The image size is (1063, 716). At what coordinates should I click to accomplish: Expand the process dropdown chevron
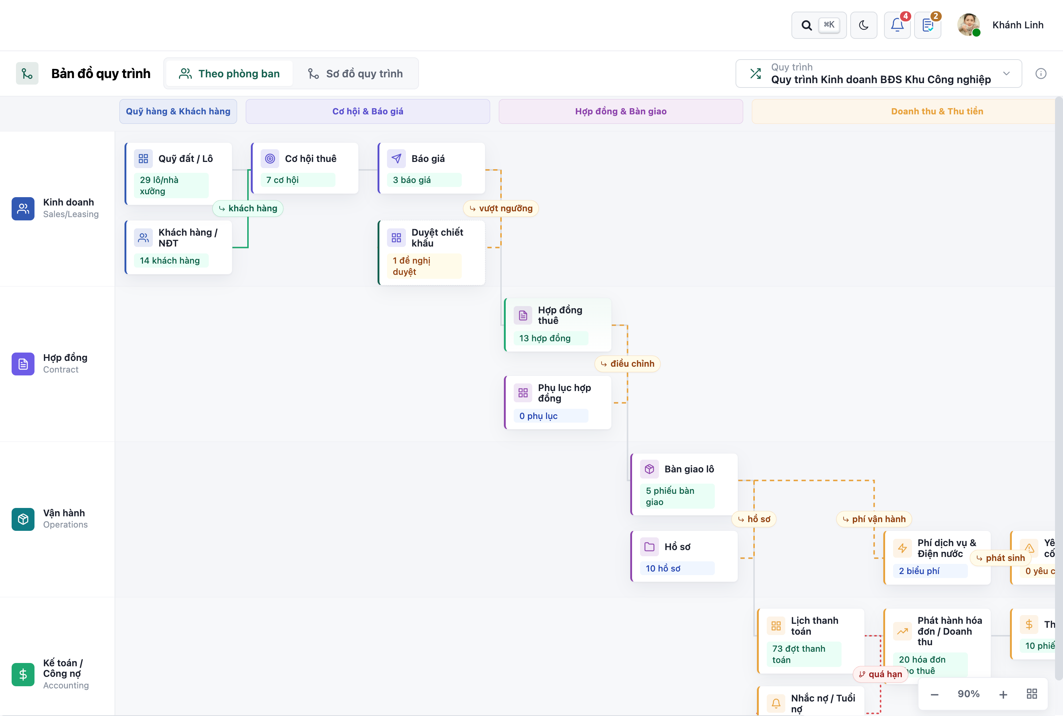coord(1006,73)
